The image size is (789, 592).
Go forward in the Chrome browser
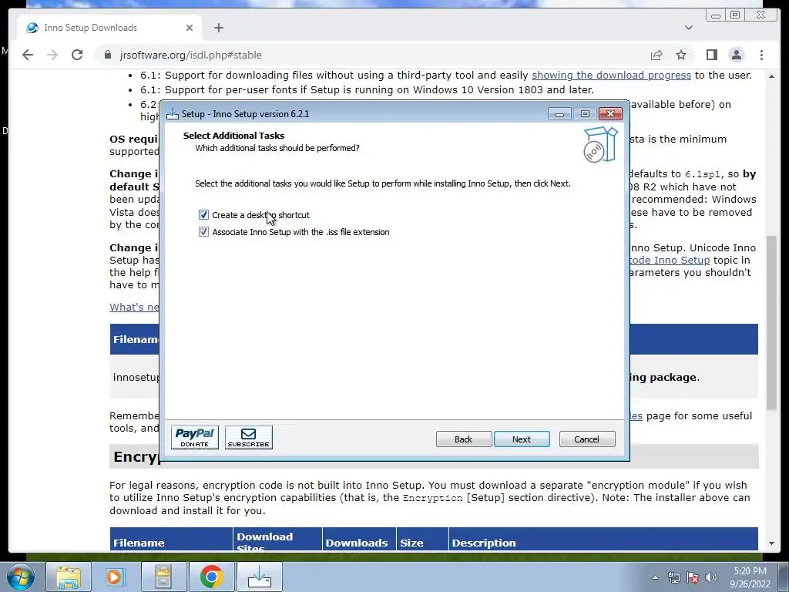(x=52, y=55)
